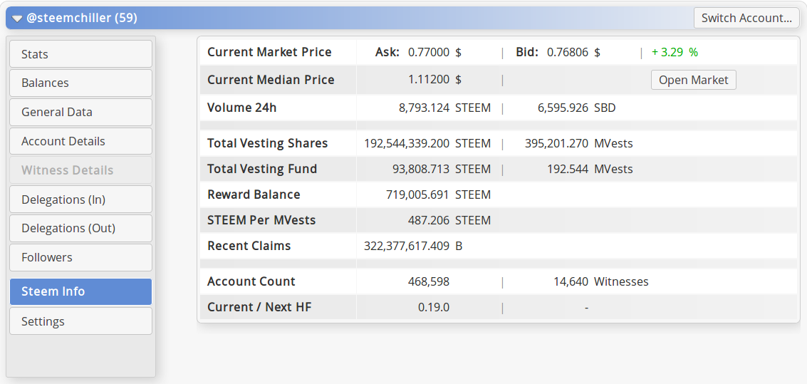807x384 pixels.
Task: Select the median price 1.11200 value
Action: [429, 80]
